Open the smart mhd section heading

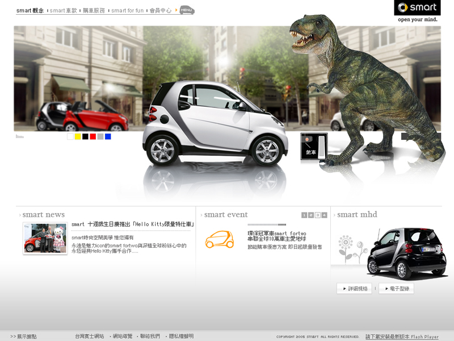(x=357, y=215)
